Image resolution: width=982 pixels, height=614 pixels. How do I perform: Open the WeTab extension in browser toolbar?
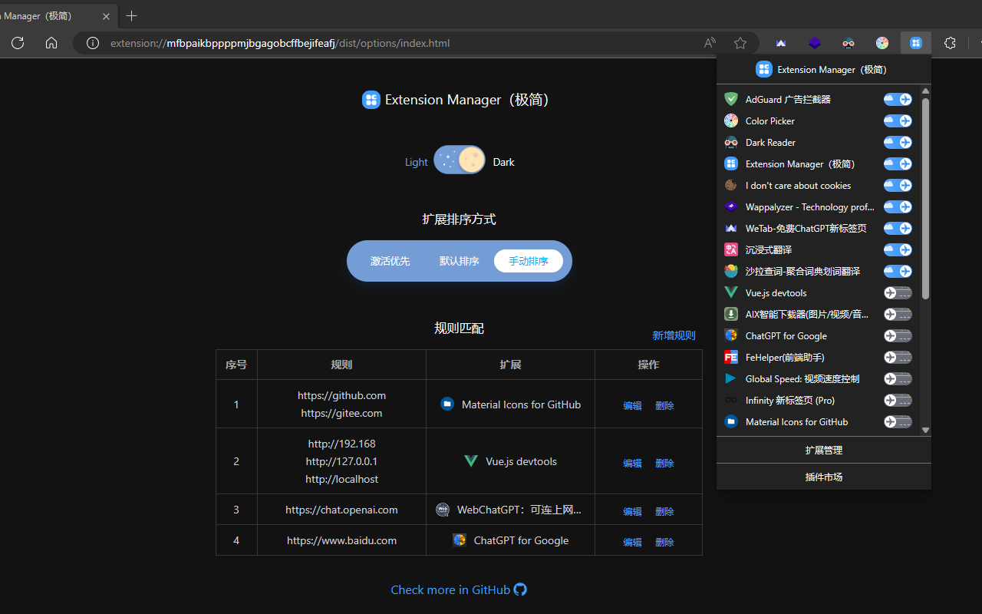pos(781,43)
